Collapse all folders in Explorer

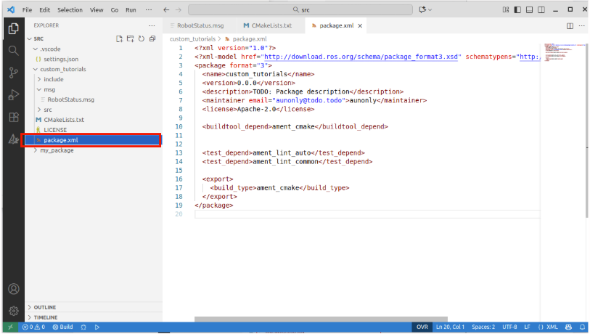tap(152, 38)
